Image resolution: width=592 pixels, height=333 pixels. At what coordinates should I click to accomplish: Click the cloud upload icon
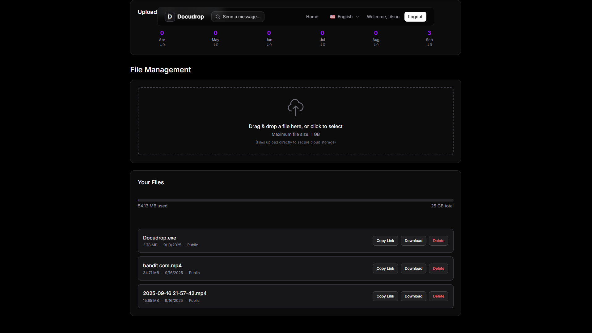click(296, 108)
